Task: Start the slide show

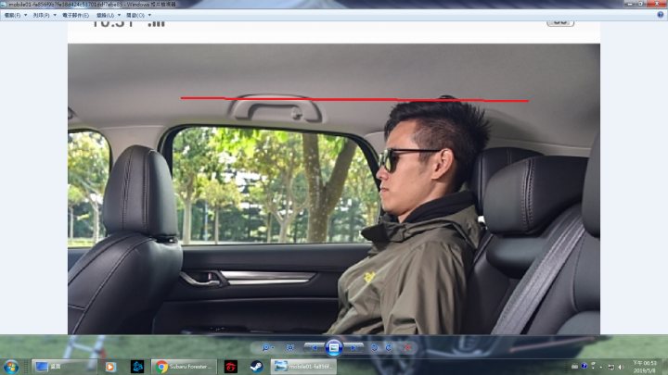Action: tap(334, 348)
